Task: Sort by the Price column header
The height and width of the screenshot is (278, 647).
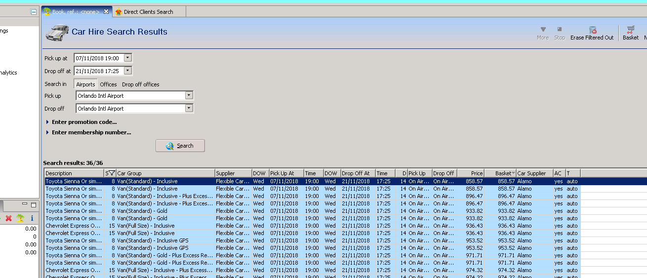Action: 471,173
